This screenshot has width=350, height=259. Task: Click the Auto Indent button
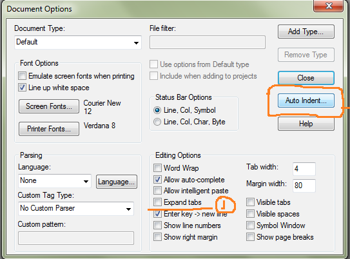pyautogui.click(x=306, y=101)
